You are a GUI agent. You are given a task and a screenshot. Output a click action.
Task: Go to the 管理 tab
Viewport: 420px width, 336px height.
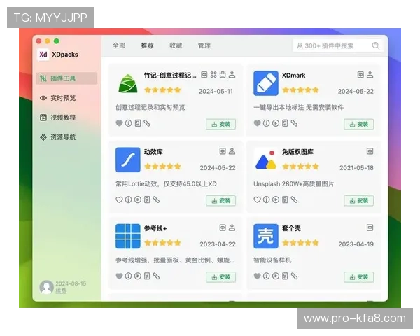click(204, 45)
